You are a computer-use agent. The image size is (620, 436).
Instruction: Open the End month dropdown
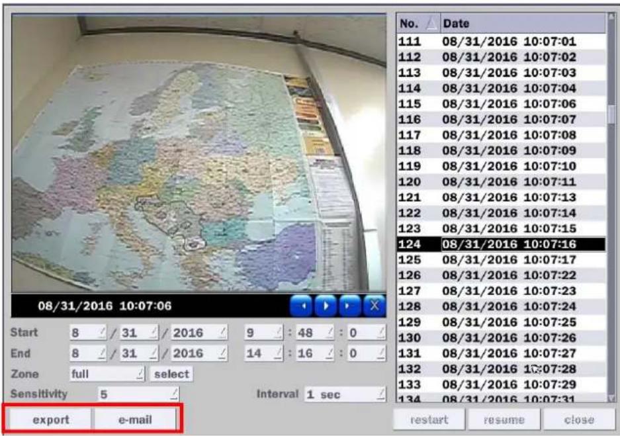pos(88,353)
